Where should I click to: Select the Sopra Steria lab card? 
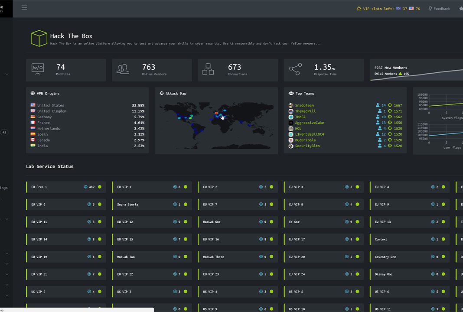[x=152, y=204]
